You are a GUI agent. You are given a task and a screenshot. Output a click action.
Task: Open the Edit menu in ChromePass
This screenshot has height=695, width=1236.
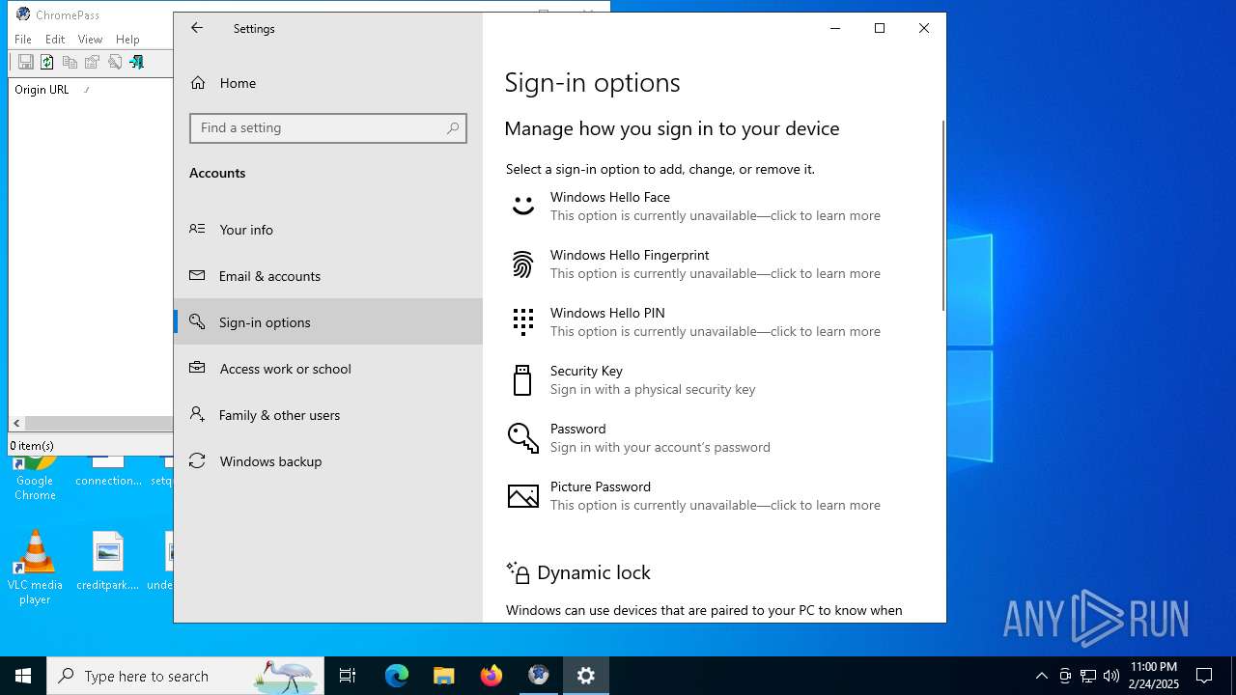coord(55,40)
